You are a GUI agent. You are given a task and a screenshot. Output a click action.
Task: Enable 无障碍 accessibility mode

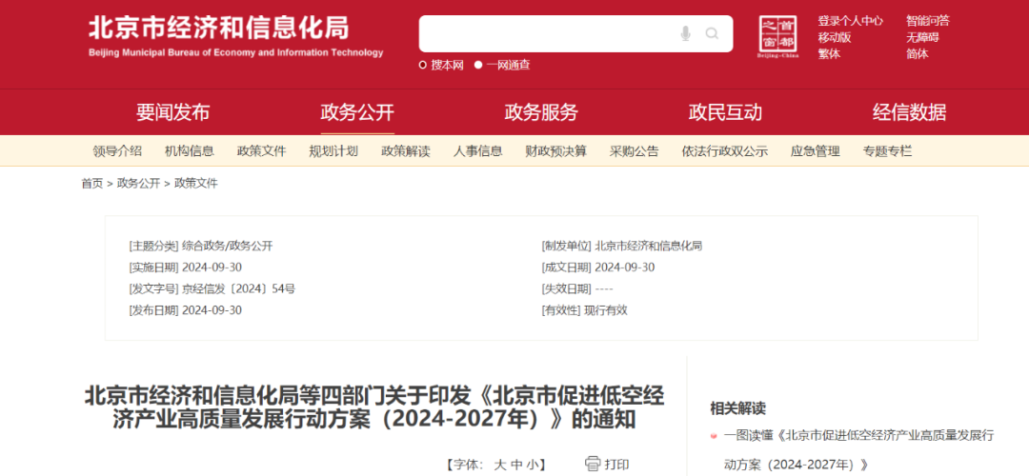click(922, 37)
